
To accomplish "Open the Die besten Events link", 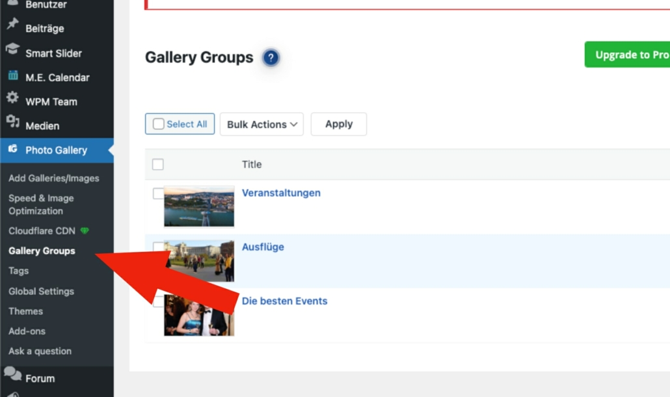I will [284, 301].
